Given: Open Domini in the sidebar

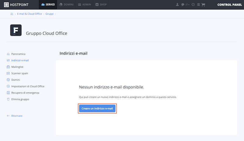Looking at the screenshot, I should coord(16,80).
